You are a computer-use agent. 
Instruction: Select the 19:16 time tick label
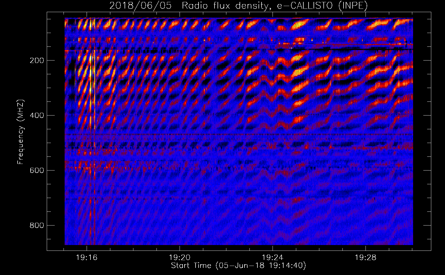click(x=87, y=258)
